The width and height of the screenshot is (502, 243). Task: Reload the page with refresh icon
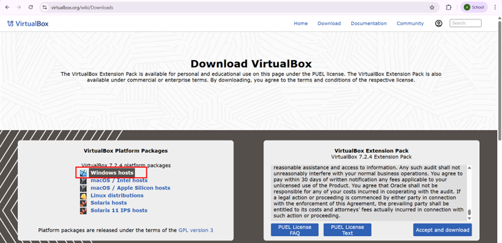pyautogui.click(x=31, y=7)
